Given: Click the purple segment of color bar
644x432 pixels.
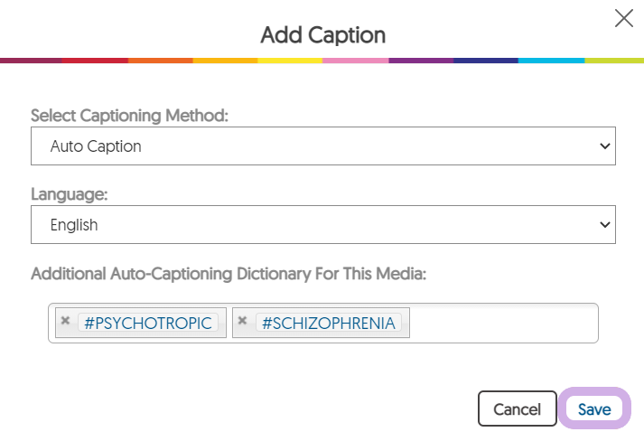Looking at the screenshot, I should (421, 61).
